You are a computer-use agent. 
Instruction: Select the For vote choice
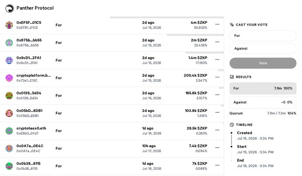263,36
